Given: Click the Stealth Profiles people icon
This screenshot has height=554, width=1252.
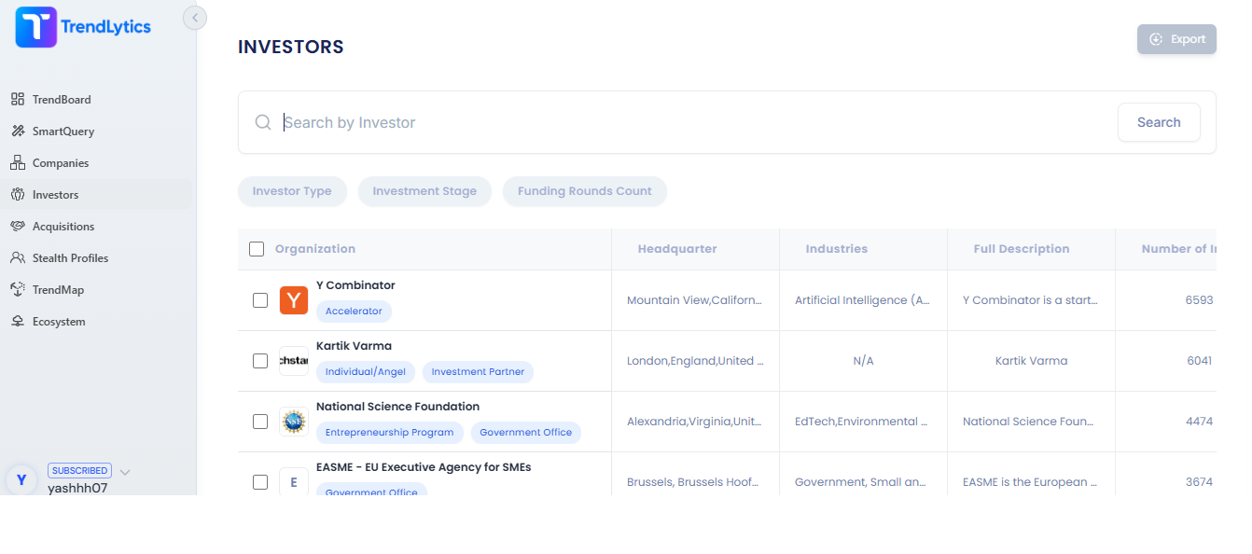Looking at the screenshot, I should (18, 258).
